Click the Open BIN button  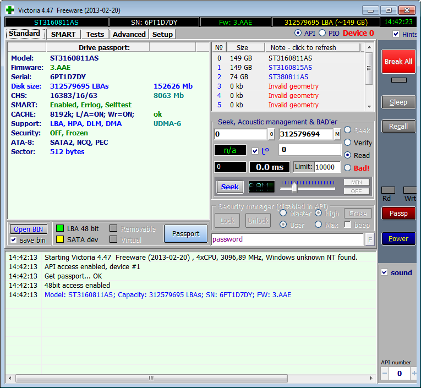click(x=29, y=229)
